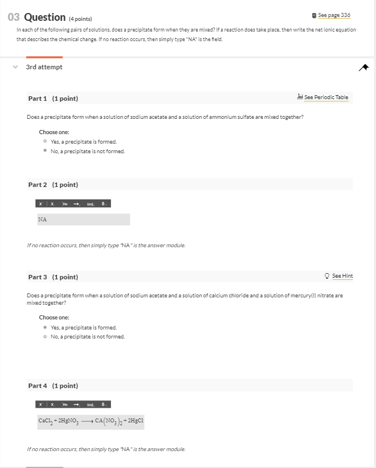Collapse the 3rd attempt section chevron
The image size is (376, 468).
pos(15,67)
